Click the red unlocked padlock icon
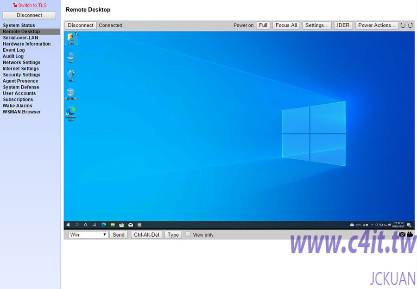Image resolution: width=417 pixels, height=289 pixels. point(15,5)
